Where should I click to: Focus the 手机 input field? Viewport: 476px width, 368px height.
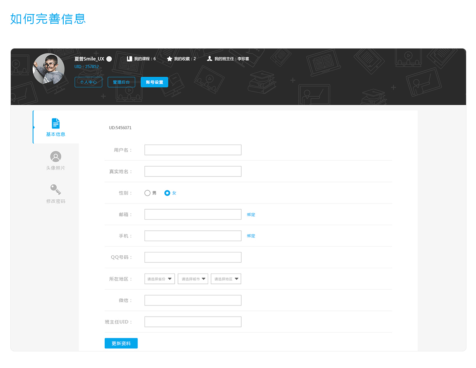pos(193,236)
